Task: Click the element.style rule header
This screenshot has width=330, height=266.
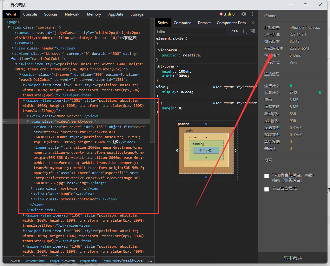Action: tap(172, 38)
